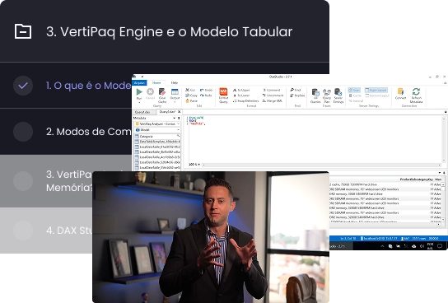Open the Output table icon
The image size is (448, 303).
click(175, 92)
